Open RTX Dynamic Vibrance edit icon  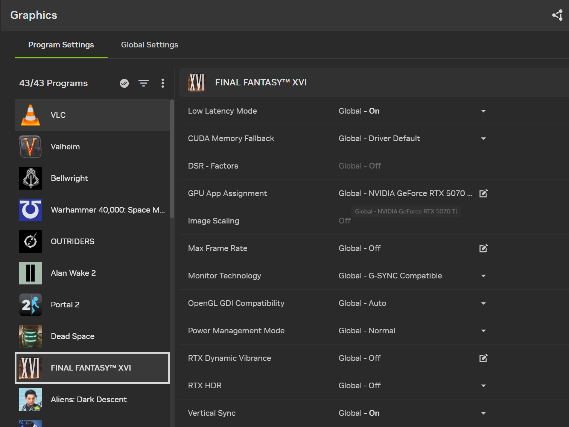(x=484, y=358)
